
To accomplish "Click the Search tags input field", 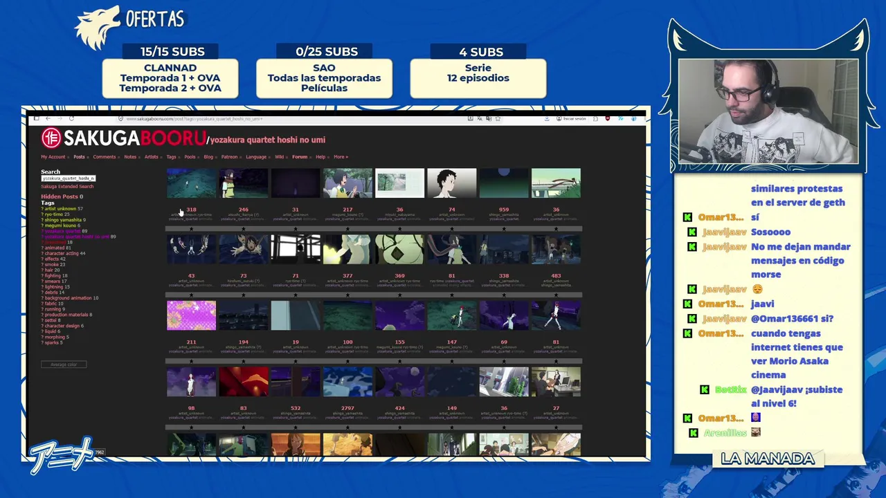I will [x=68, y=178].
